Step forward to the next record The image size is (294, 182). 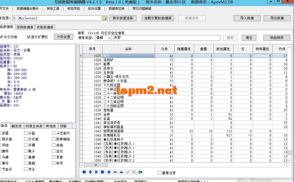pyautogui.click(x=96, y=172)
